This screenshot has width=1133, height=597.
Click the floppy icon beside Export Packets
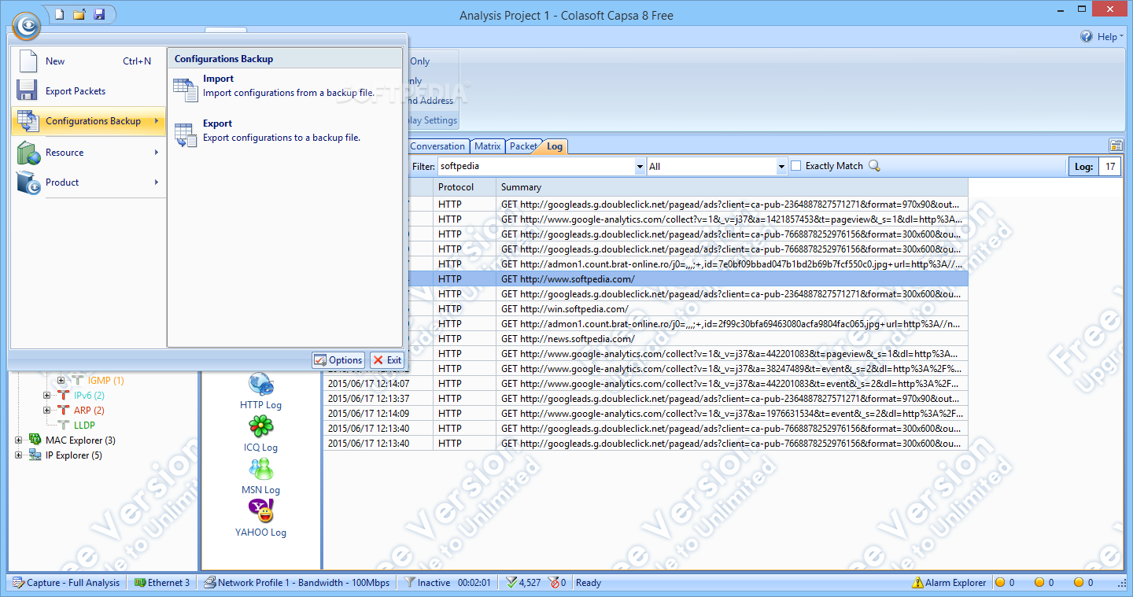point(28,91)
